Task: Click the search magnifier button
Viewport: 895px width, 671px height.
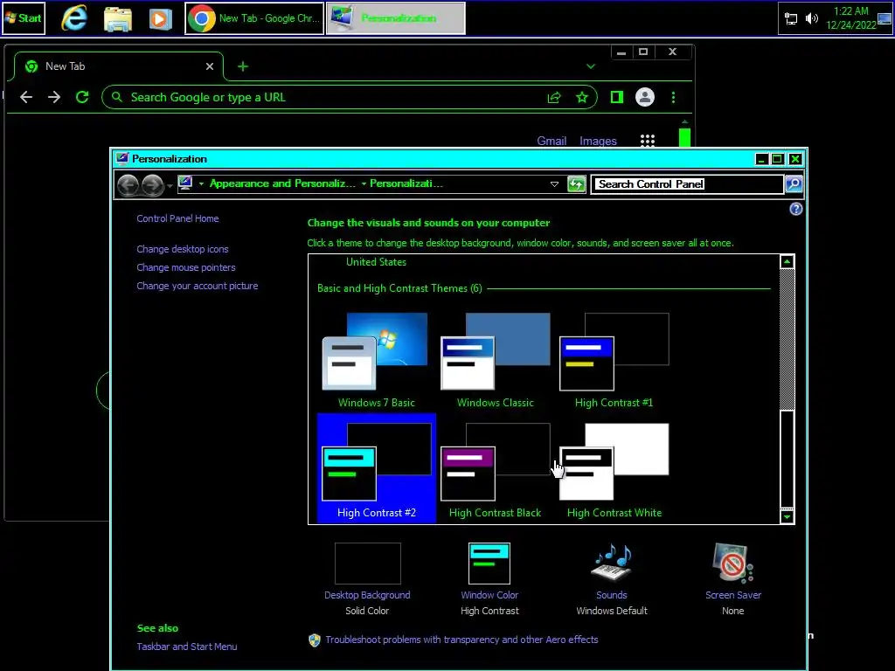Action: [x=794, y=183]
